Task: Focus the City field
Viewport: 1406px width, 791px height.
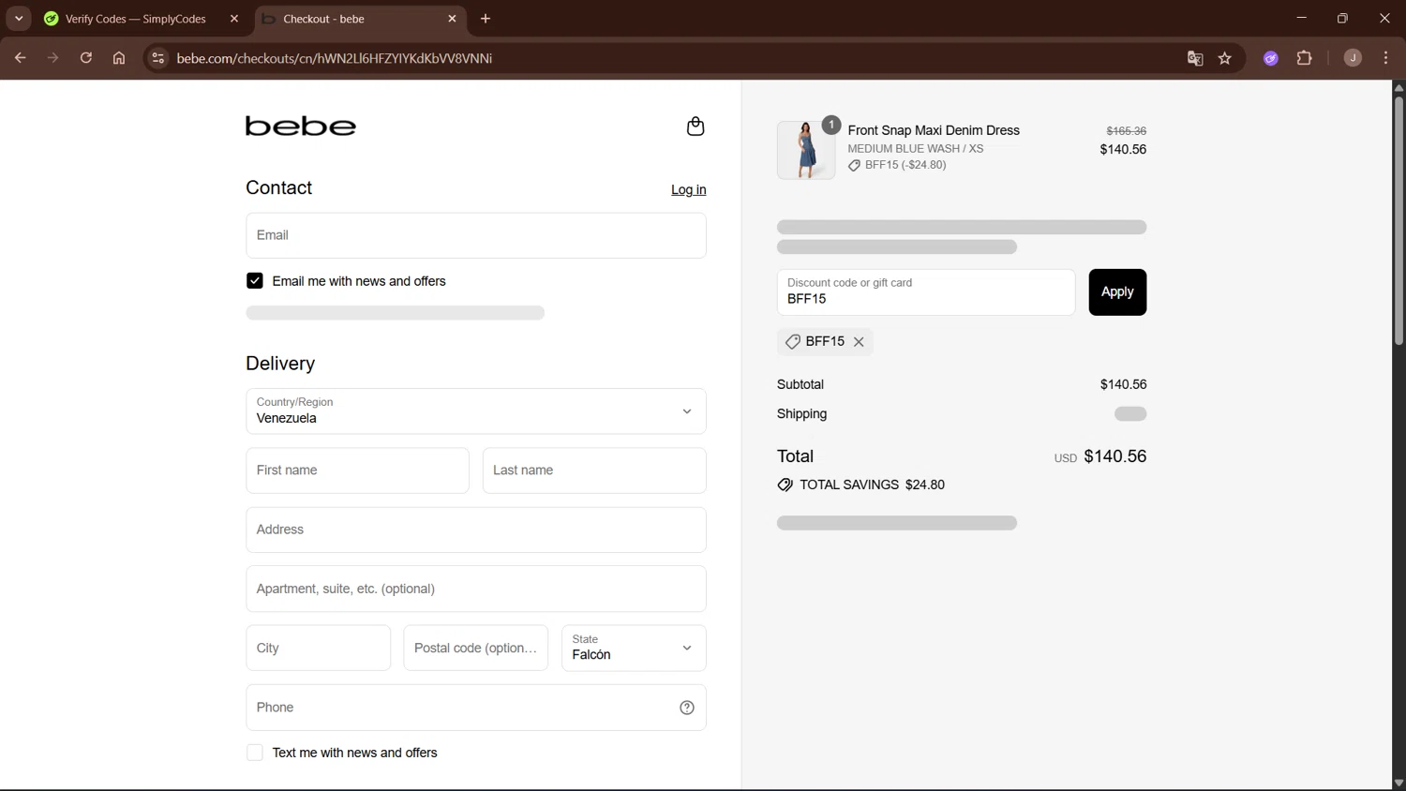Action: (x=319, y=649)
